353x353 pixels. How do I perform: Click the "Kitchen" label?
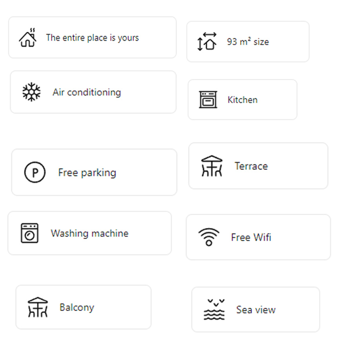242,100
